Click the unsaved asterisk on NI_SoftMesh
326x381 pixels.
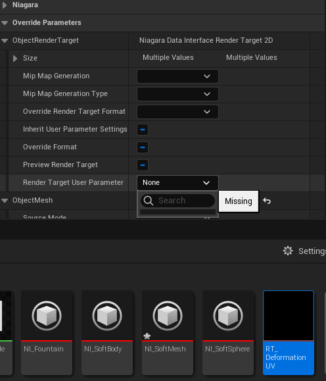(147, 336)
